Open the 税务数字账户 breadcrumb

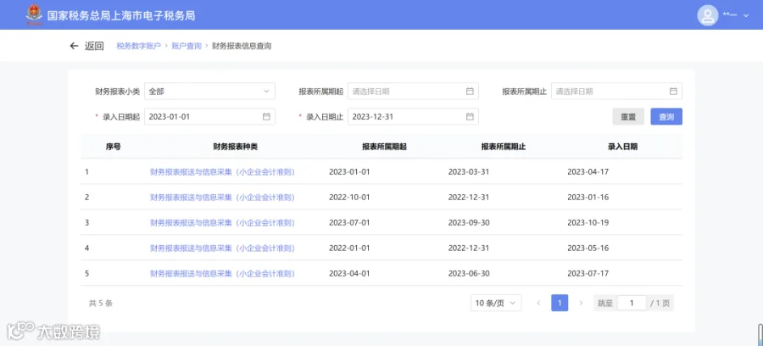pos(139,46)
